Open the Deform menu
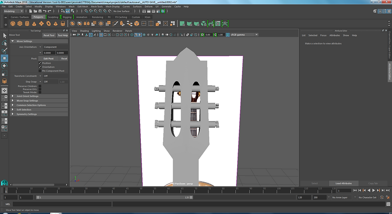Screen dimensions: 392x214 tap(148, 6)
